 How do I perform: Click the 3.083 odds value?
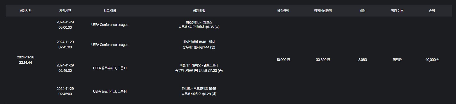362,60
